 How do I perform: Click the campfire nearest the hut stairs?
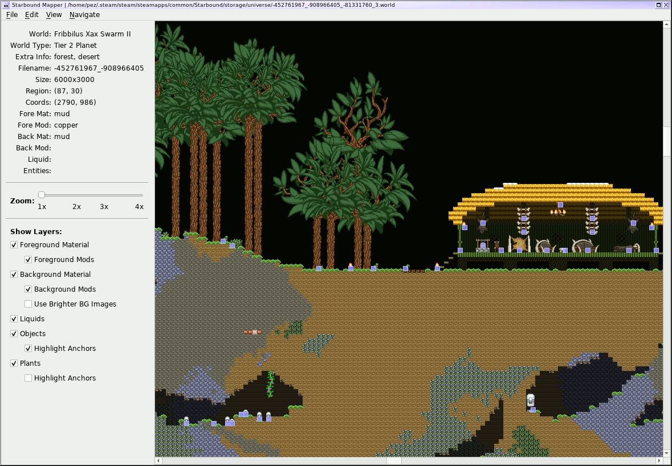(x=437, y=266)
